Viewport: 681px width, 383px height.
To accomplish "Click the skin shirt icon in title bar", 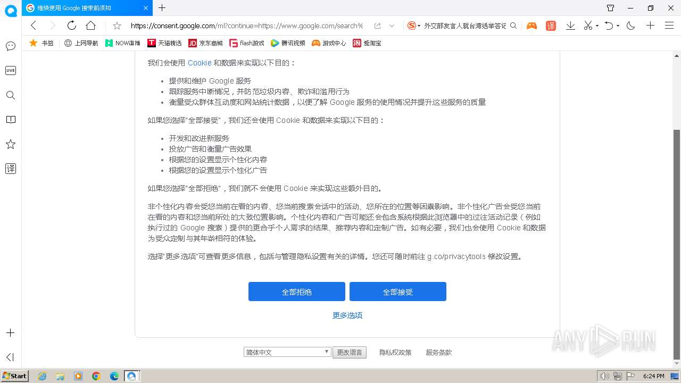I will [611, 8].
